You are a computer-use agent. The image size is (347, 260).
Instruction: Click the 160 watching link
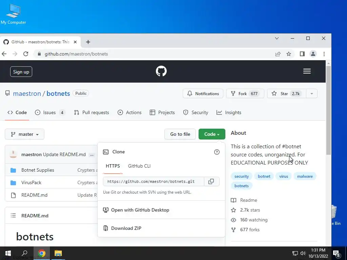click(249, 220)
